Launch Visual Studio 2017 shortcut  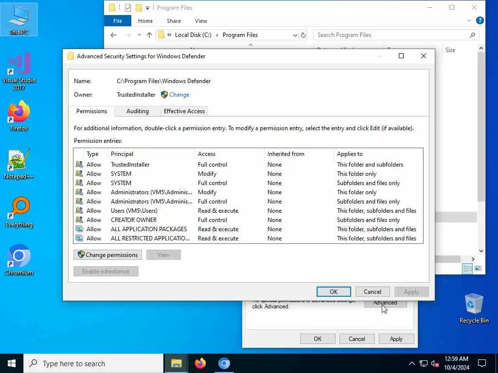[x=19, y=71]
